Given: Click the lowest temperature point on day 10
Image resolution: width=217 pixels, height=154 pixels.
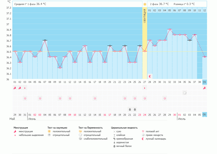Looking at the screenshot, I should (60, 68).
